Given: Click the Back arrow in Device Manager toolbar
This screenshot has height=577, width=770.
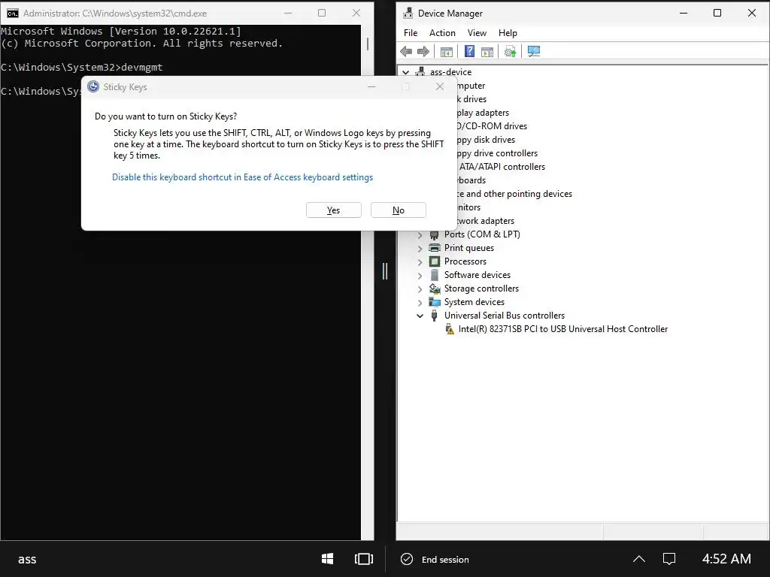Looking at the screenshot, I should (x=406, y=52).
